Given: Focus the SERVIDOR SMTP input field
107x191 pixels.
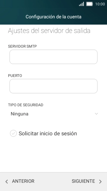Looking at the screenshot, I should [53, 57].
